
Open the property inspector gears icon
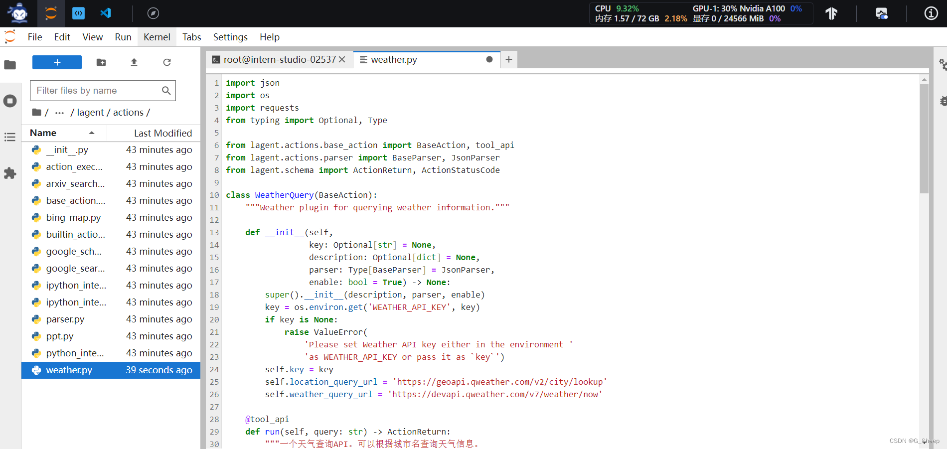pos(942,64)
